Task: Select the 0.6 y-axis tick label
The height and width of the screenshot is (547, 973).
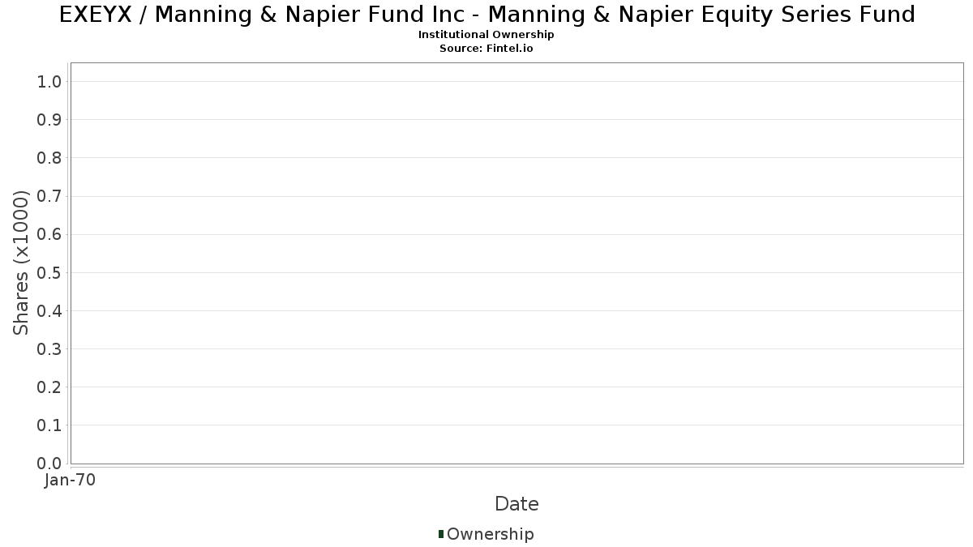Action: pos(49,234)
